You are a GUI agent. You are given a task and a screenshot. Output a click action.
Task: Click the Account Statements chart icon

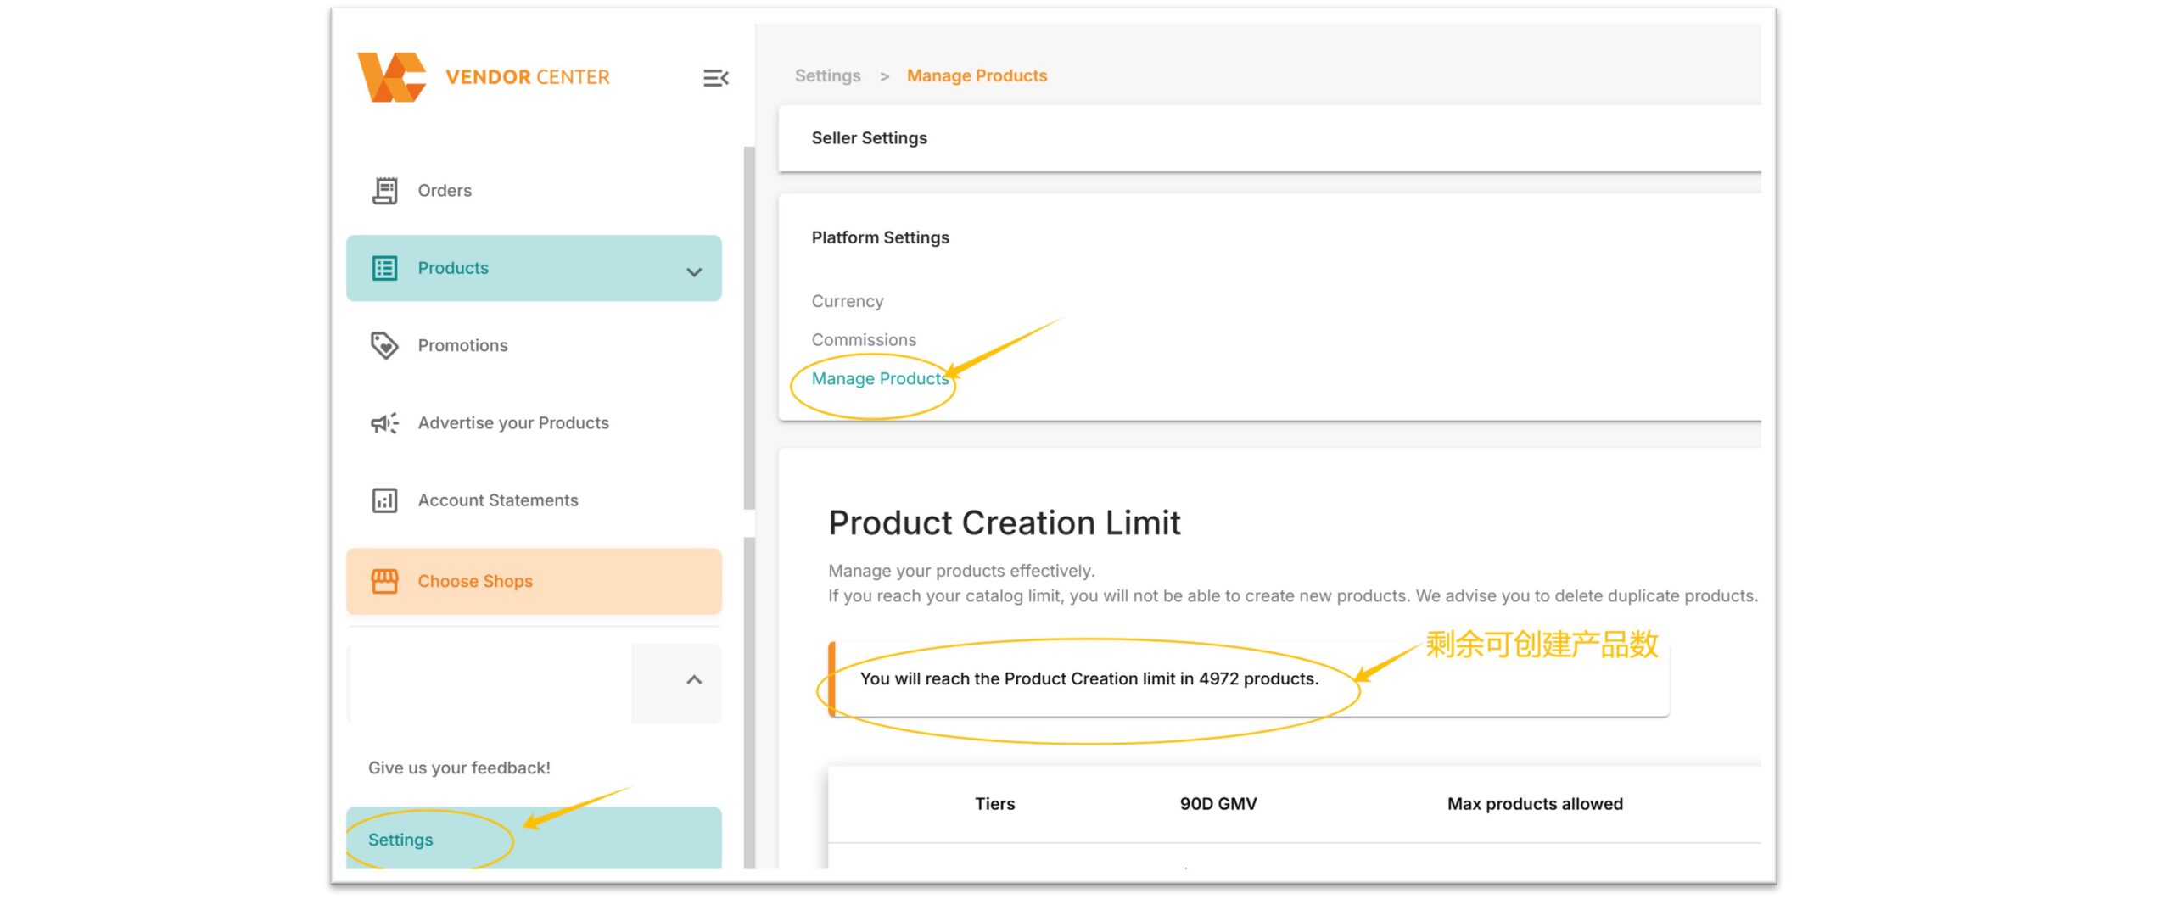(384, 500)
